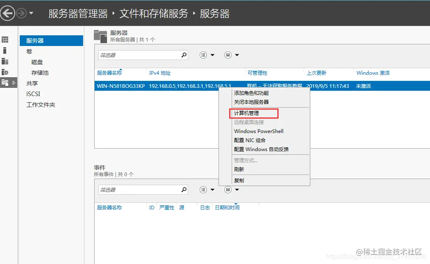Open the dropdown beside the Save icon

(237, 55)
